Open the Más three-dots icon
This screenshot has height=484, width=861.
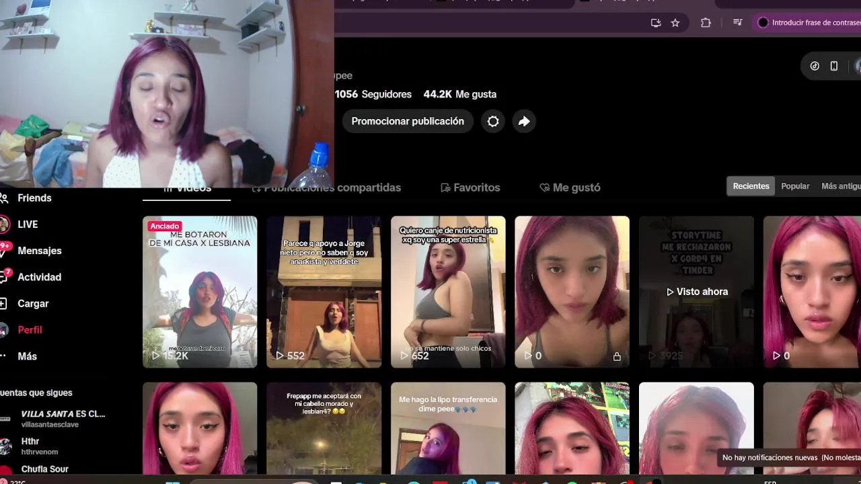(x=3, y=356)
